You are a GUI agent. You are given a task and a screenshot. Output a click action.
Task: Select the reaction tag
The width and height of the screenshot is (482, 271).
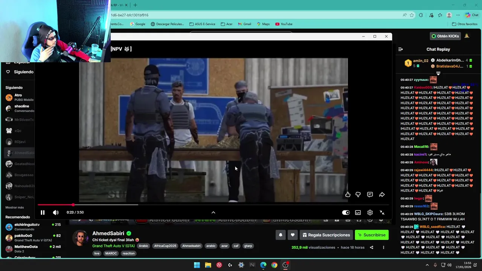click(128, 253)
